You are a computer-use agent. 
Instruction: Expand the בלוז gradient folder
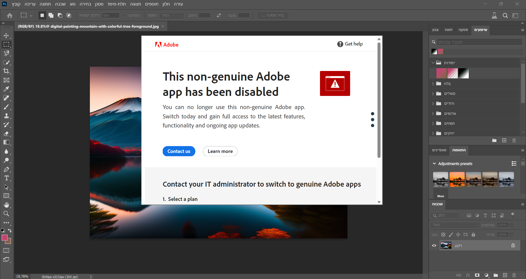(x=433, y=84)
